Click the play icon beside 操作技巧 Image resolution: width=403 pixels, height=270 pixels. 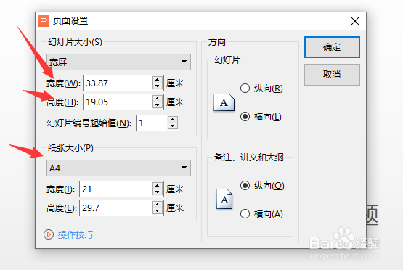49,234
